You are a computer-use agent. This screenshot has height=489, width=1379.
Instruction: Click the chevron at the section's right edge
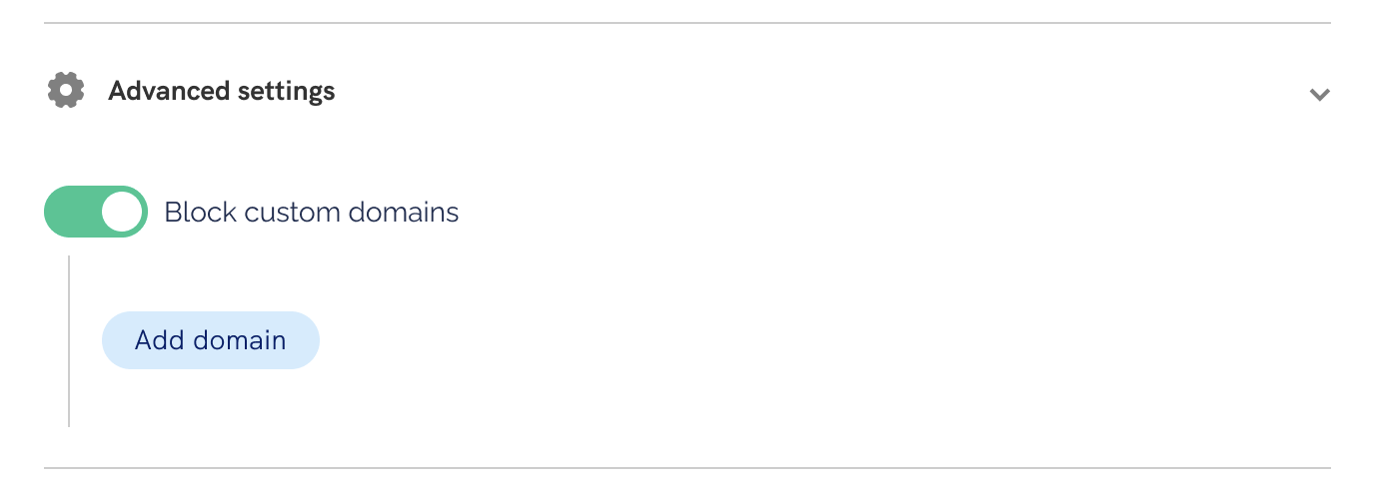1319,95
